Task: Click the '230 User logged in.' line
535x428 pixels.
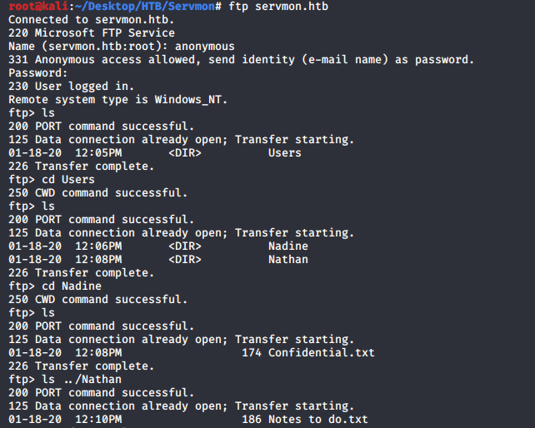Action: pos(72,86)
